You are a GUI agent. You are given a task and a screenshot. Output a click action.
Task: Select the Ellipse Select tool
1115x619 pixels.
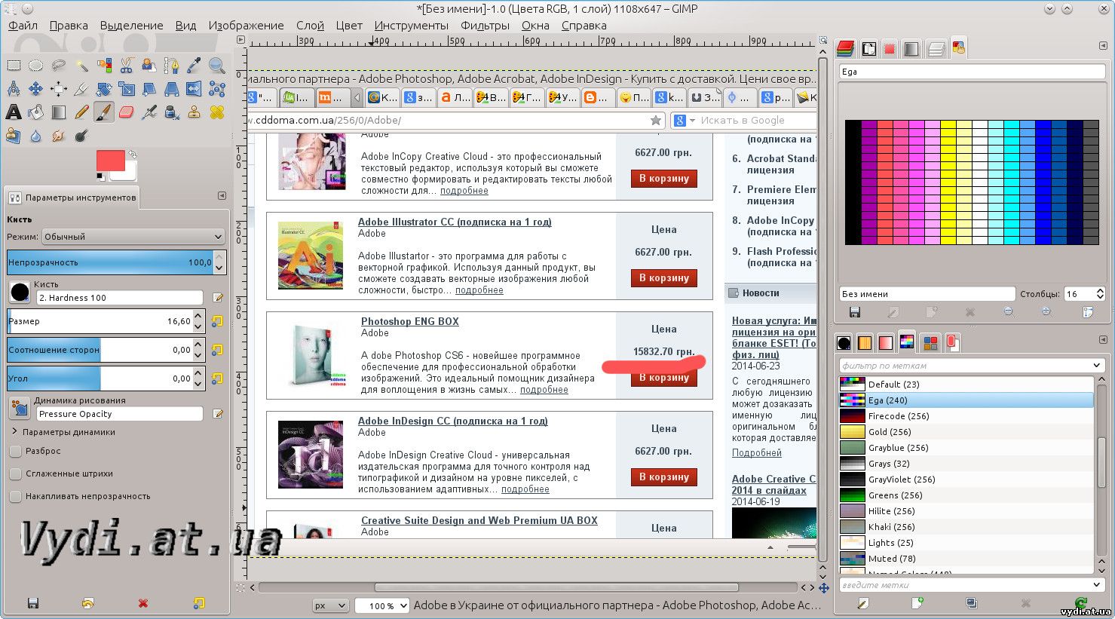click(x=35, y=66)
